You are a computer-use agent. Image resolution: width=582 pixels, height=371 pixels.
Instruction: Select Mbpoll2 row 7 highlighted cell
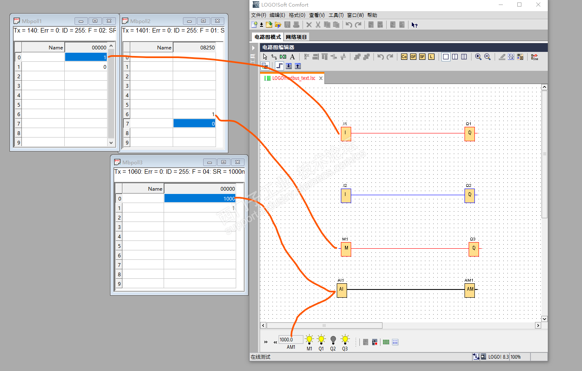pyautogui.click(x=194, y=124)
